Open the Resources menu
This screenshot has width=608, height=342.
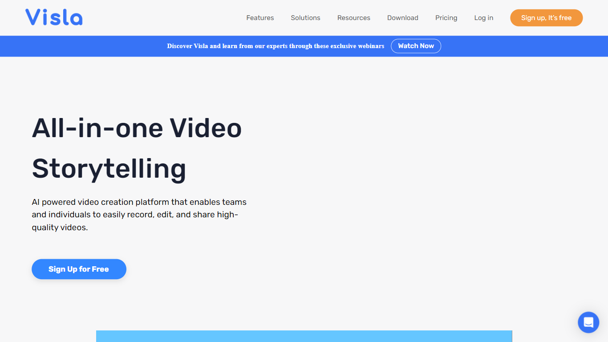tap(354, 18)
